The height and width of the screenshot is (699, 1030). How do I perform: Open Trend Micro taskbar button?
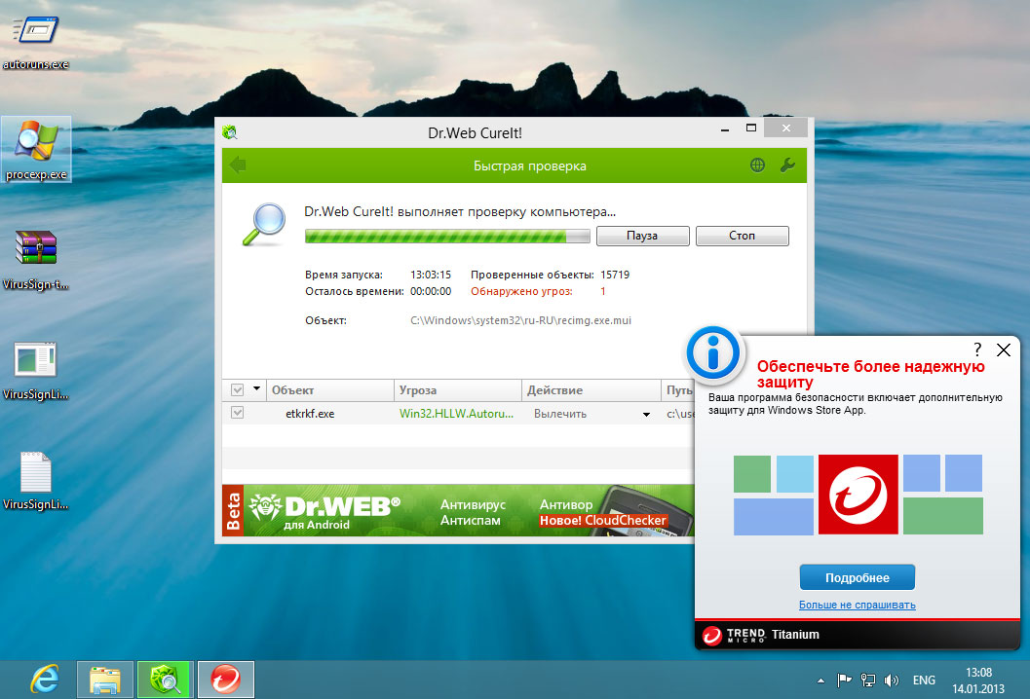pos(226,680)
